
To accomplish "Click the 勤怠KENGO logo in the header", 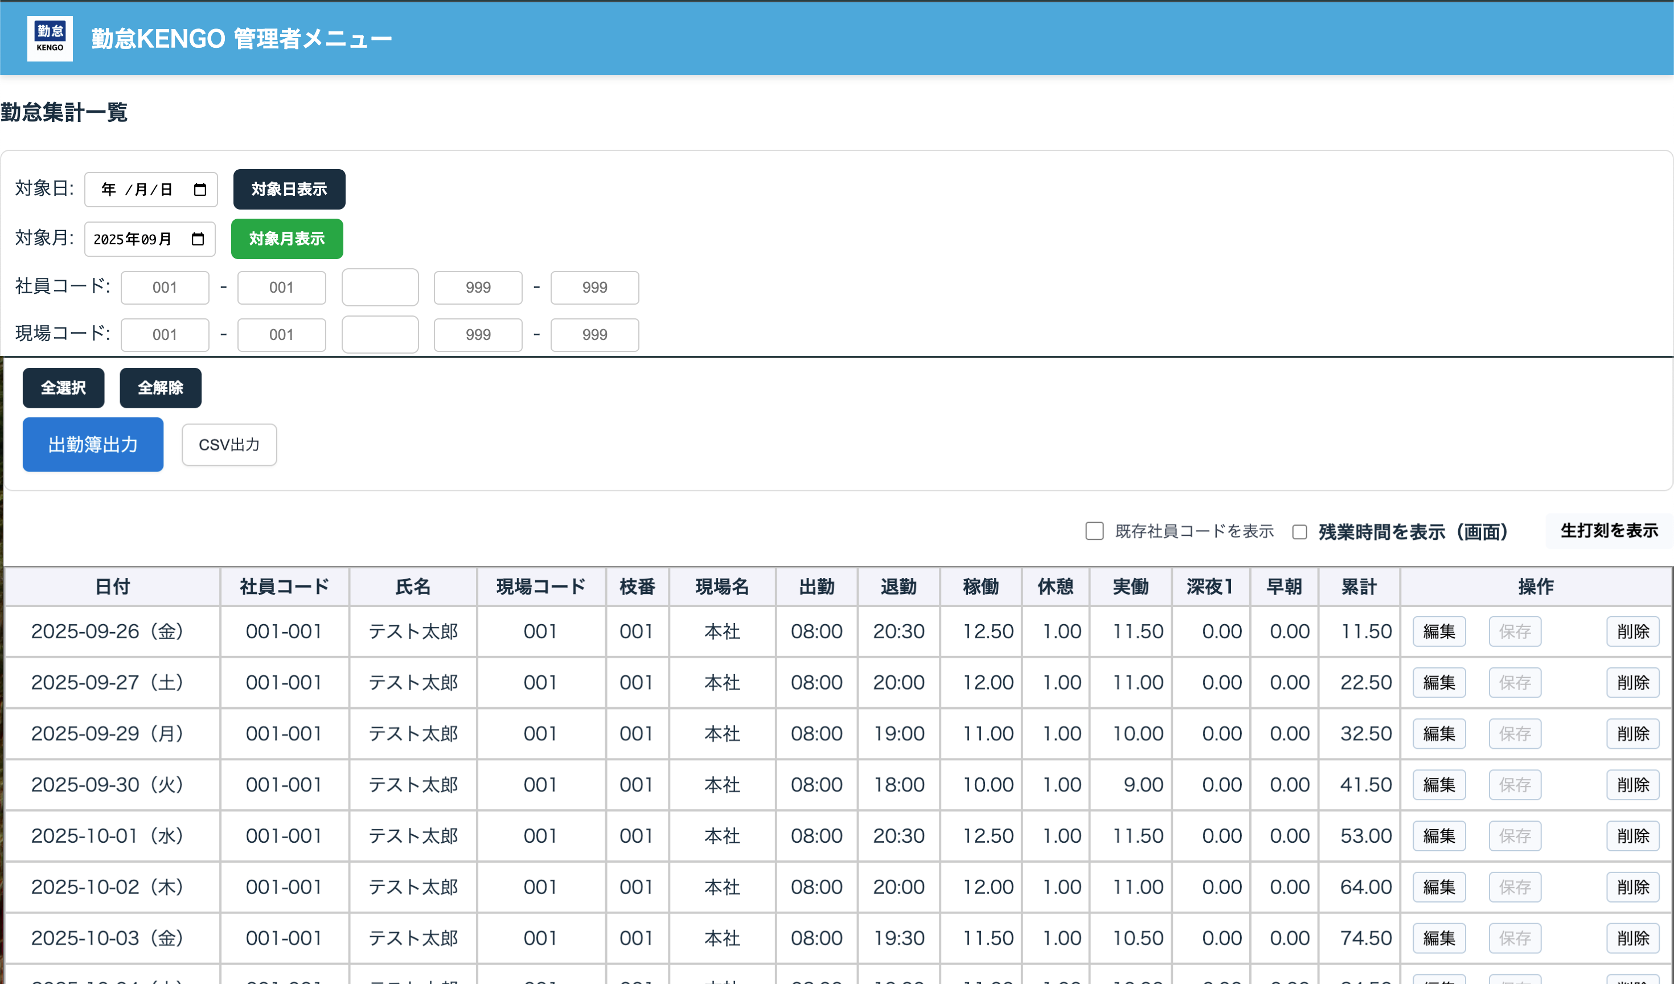I will [49, 38].
